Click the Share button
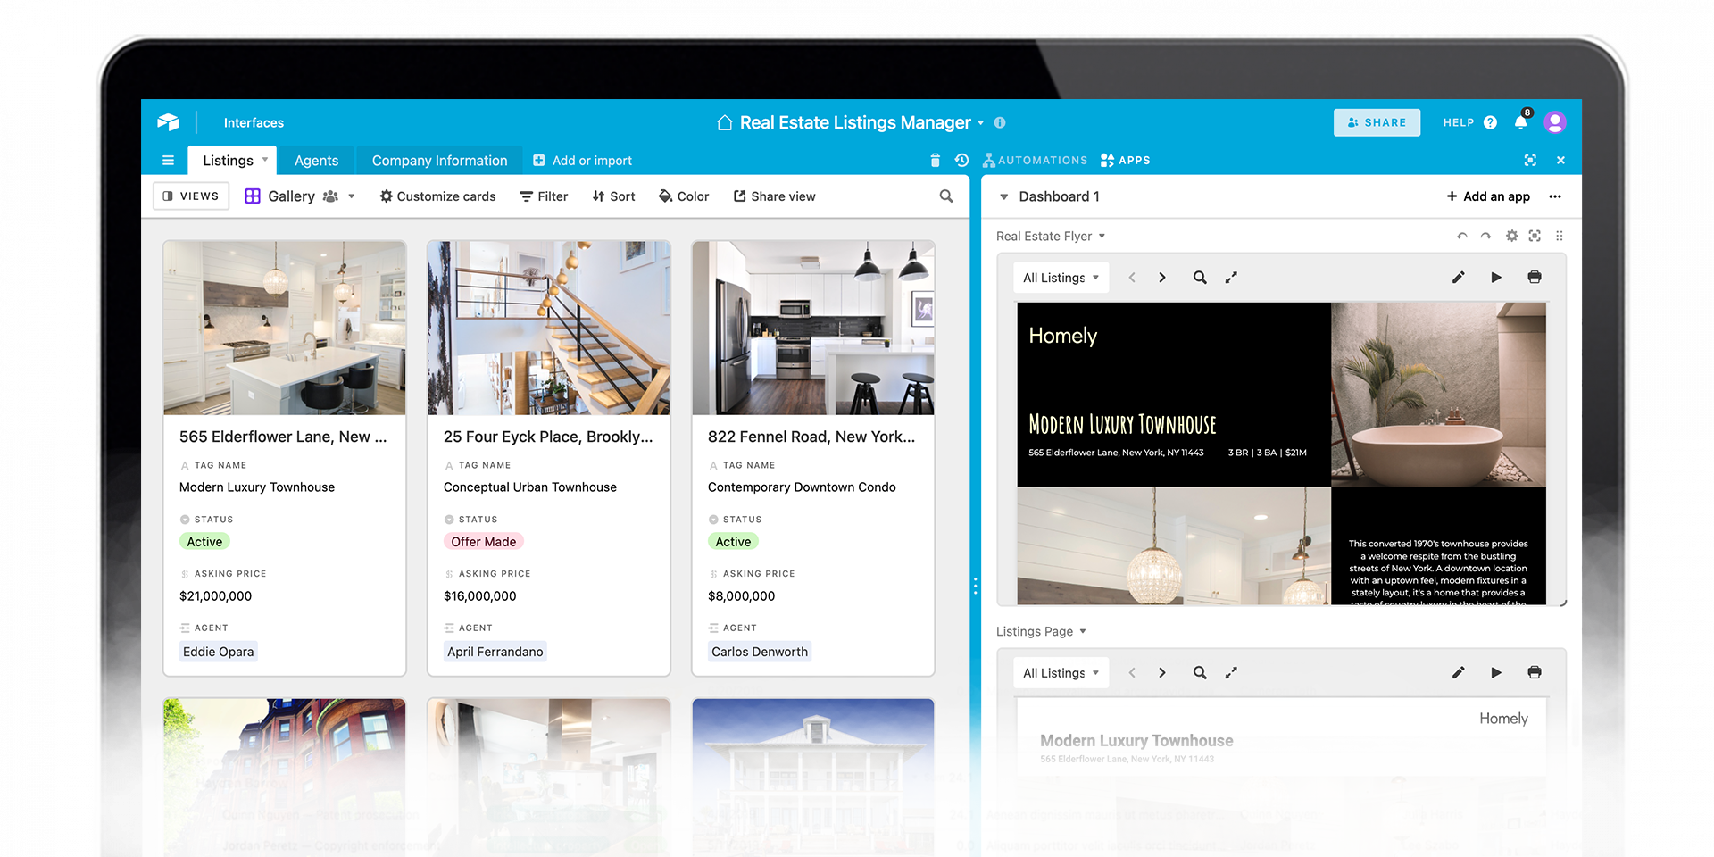 tap(1376, 123)
